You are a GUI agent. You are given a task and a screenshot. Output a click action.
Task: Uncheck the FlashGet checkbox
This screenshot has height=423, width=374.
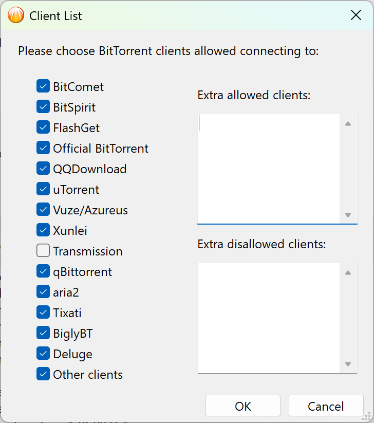pyautogui.click(x=43, y=127)
